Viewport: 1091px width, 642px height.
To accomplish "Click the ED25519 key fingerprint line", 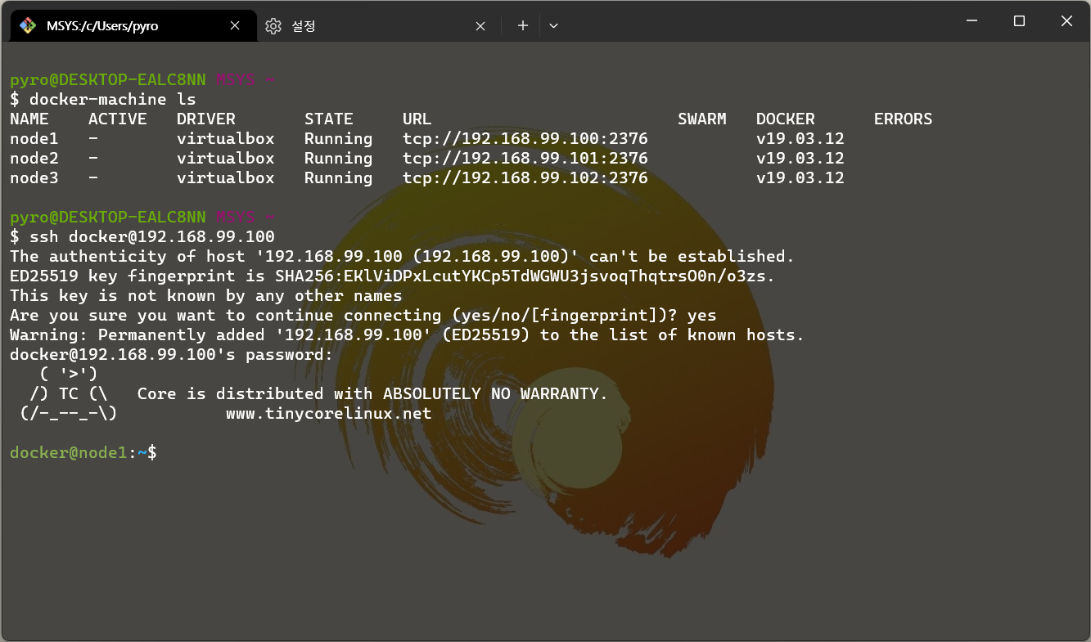I will click(x=393, y=276).
